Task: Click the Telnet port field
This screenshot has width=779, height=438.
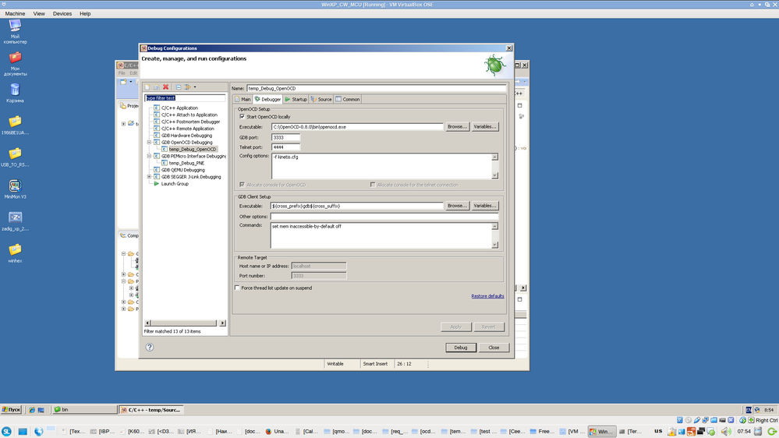Action: (x=285, y=147)
